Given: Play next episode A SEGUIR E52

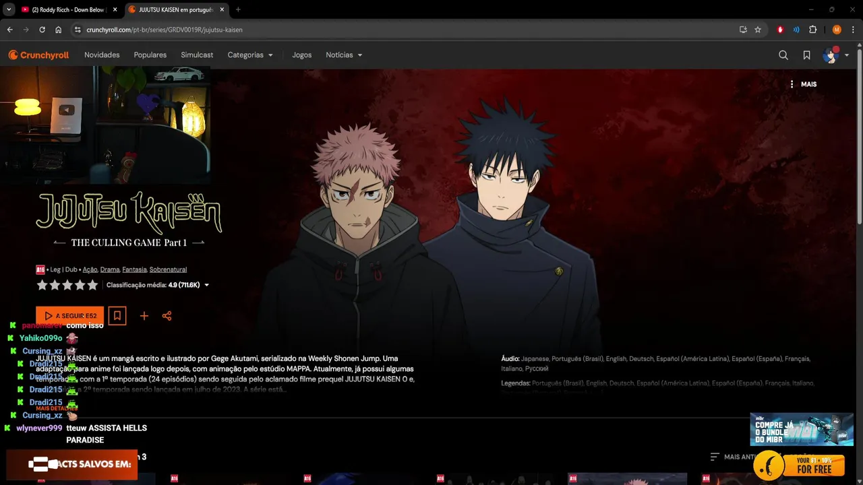Looking at the screenshot, I should pos(70,316).
